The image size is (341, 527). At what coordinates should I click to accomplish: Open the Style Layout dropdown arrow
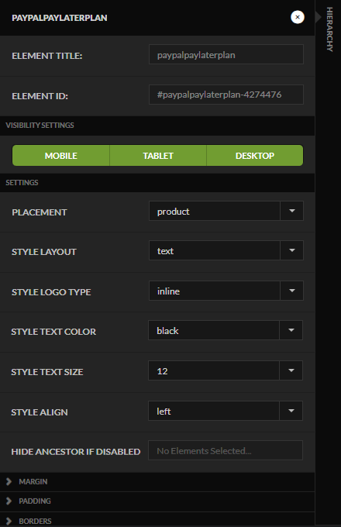coord(291,250)
